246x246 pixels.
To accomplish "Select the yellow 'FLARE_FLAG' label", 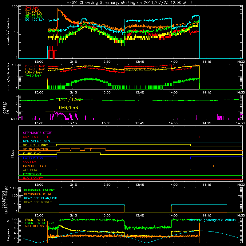I will pos(32,153).
